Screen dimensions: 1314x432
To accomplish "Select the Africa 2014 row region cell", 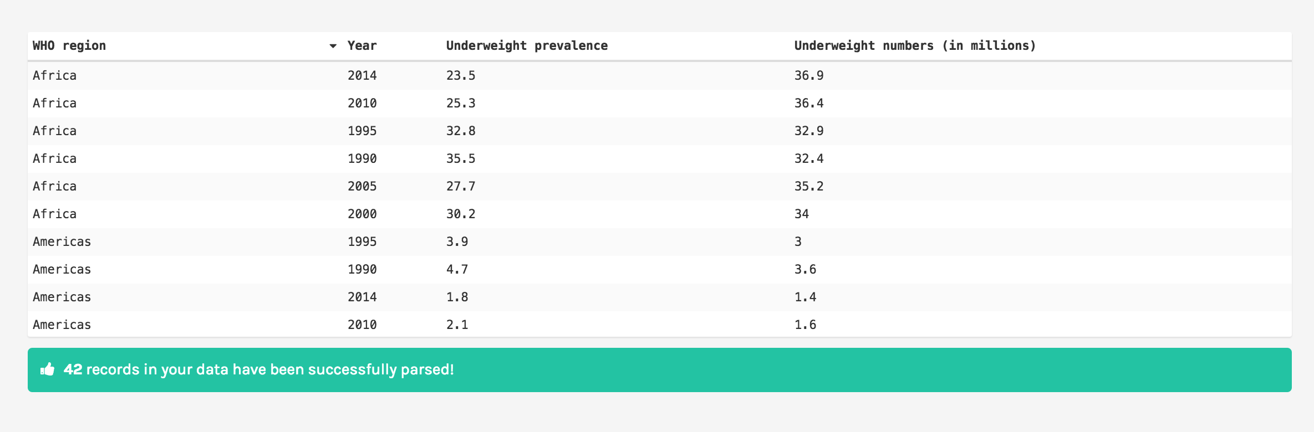I will click(x=54, y=76).
